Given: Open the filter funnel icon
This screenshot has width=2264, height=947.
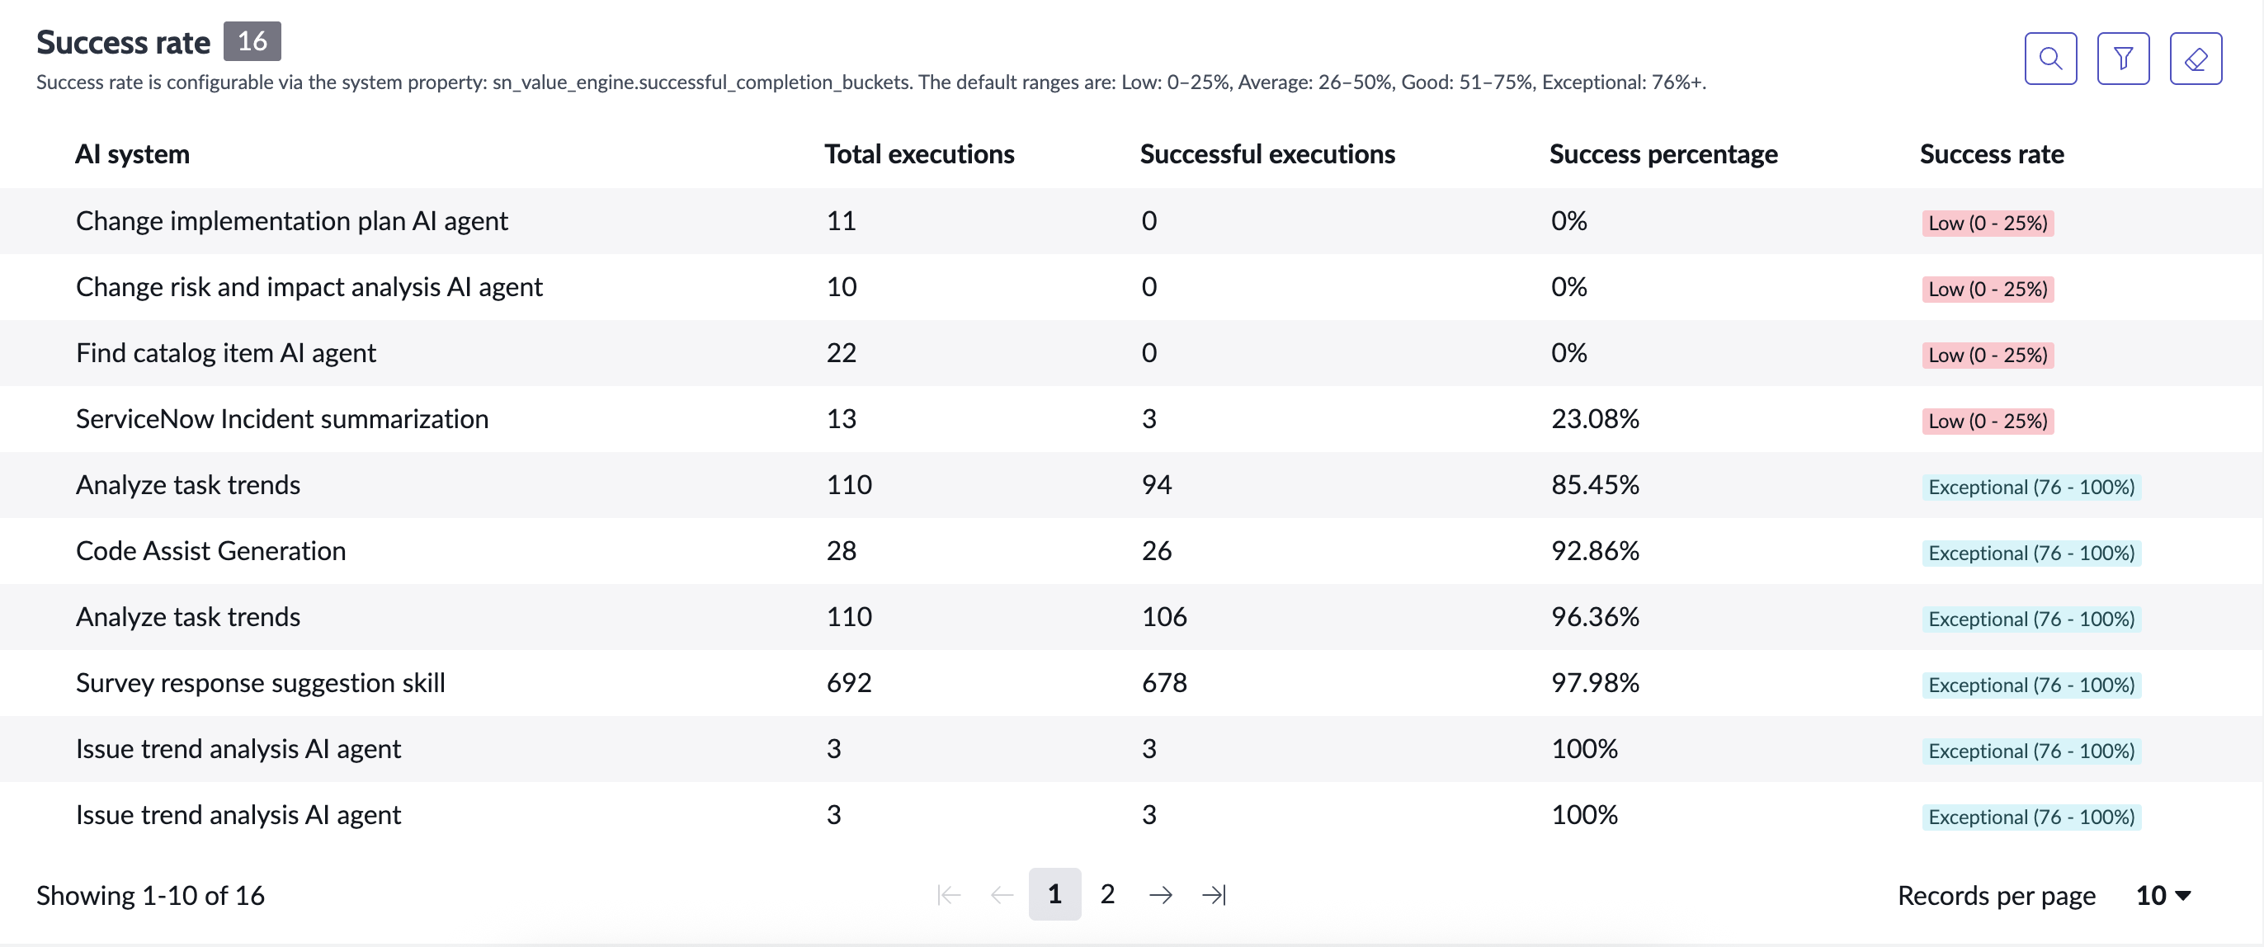Looking at the screenshot, I should click(2122, 59).
